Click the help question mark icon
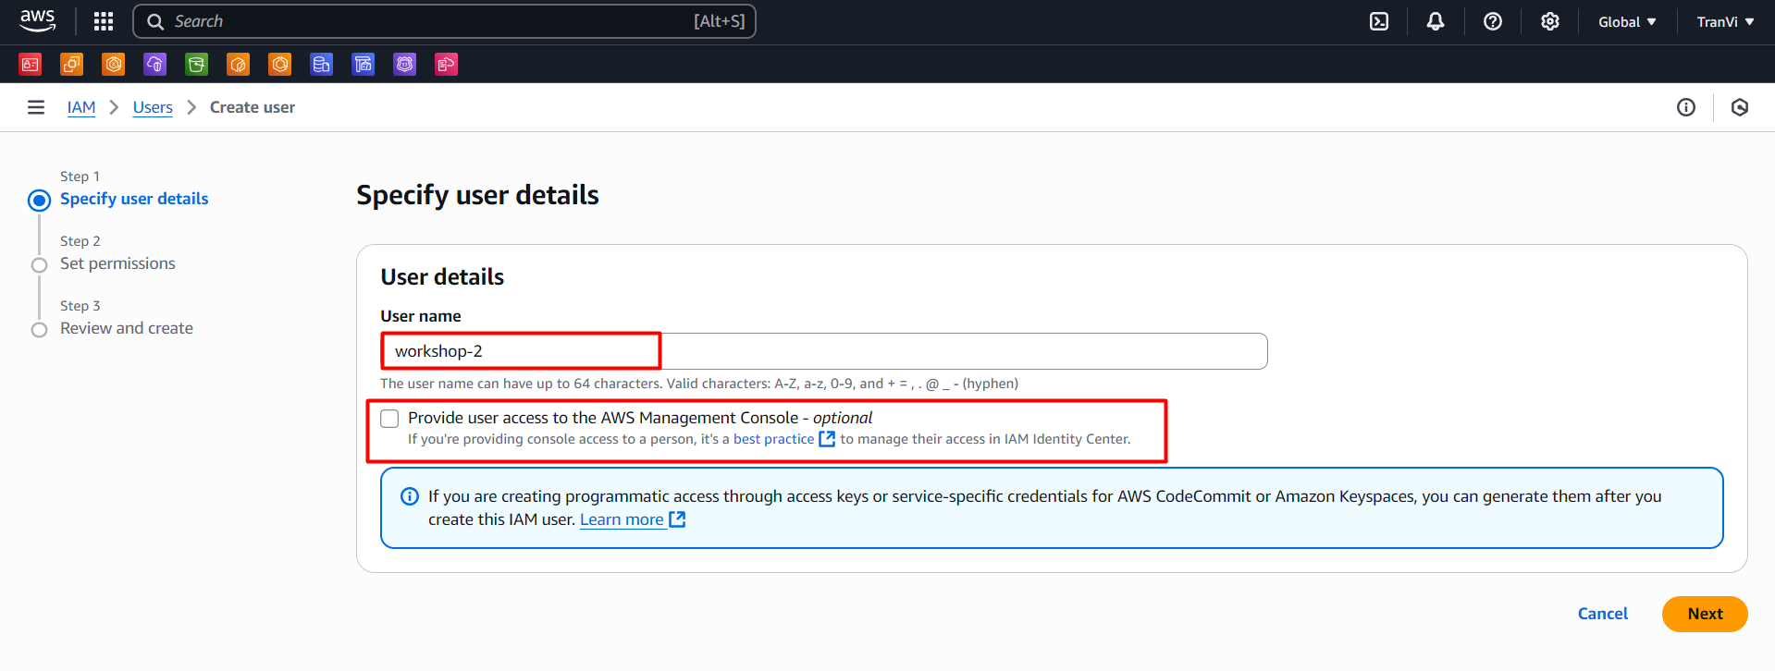This screenshot has width=1775, height=671. pos(1492,21)
